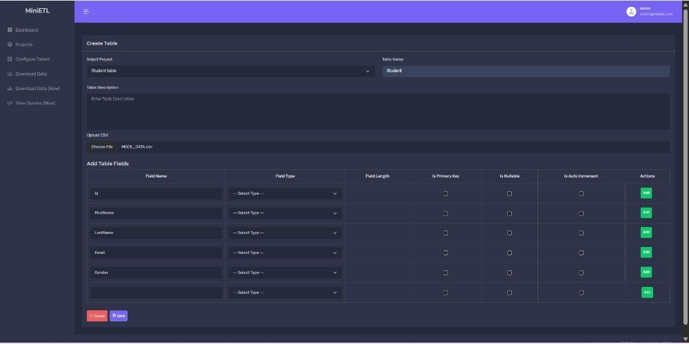Check Is Nullable for the Email field
689x344 pixels.
tap(510, 253)
